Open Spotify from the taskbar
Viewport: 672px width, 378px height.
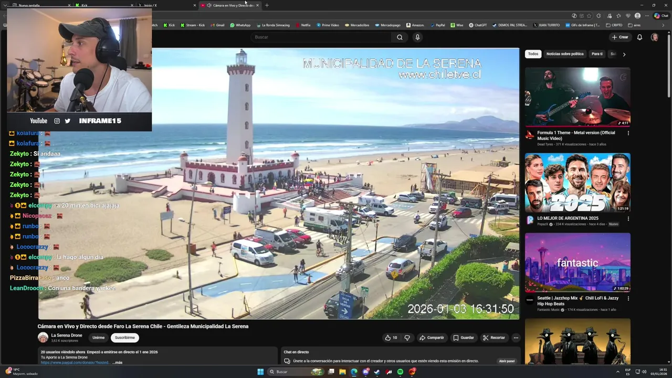point(400,372)
